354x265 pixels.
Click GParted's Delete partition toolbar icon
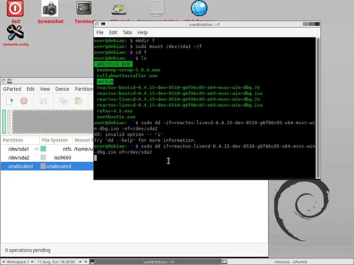tap(24, 101)
